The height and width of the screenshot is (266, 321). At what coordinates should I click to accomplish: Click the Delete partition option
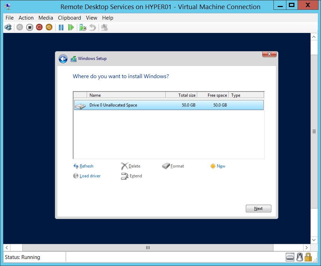(x=134, y=166)
